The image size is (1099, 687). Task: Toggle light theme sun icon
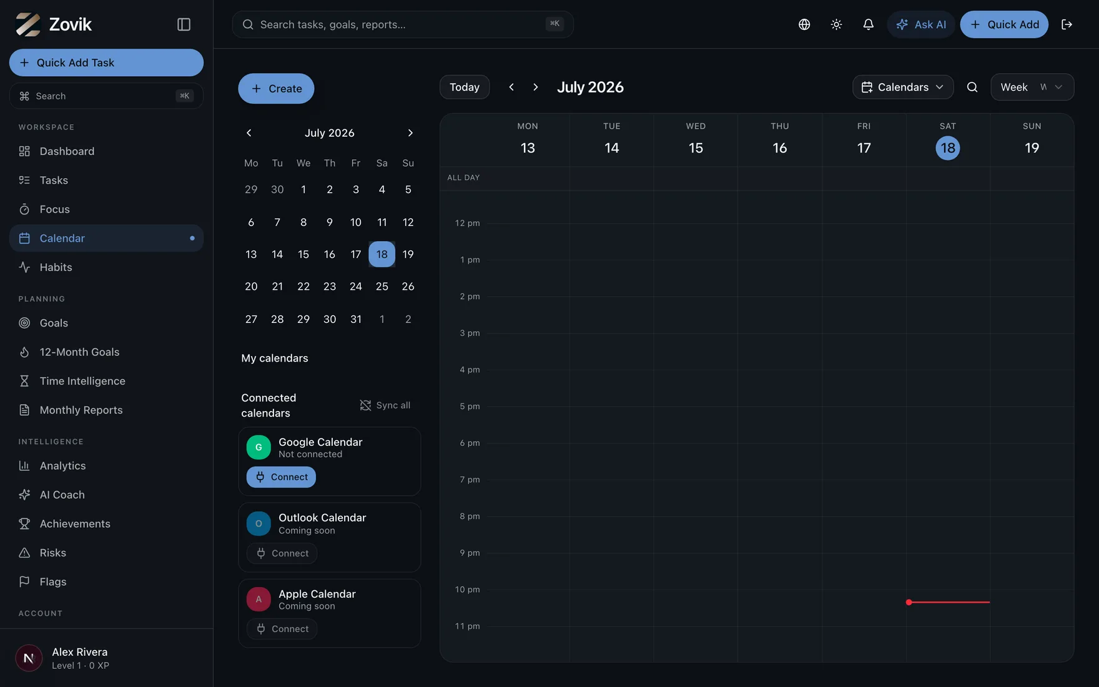(x=836, y=24)
